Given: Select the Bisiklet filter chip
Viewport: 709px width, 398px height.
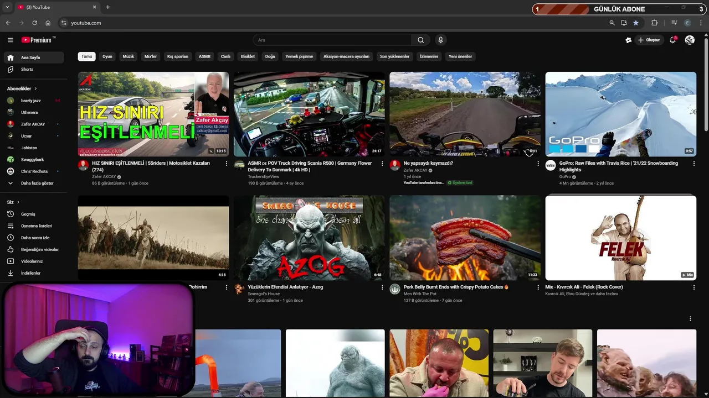Looking at the screenshot, I should 248,56.
